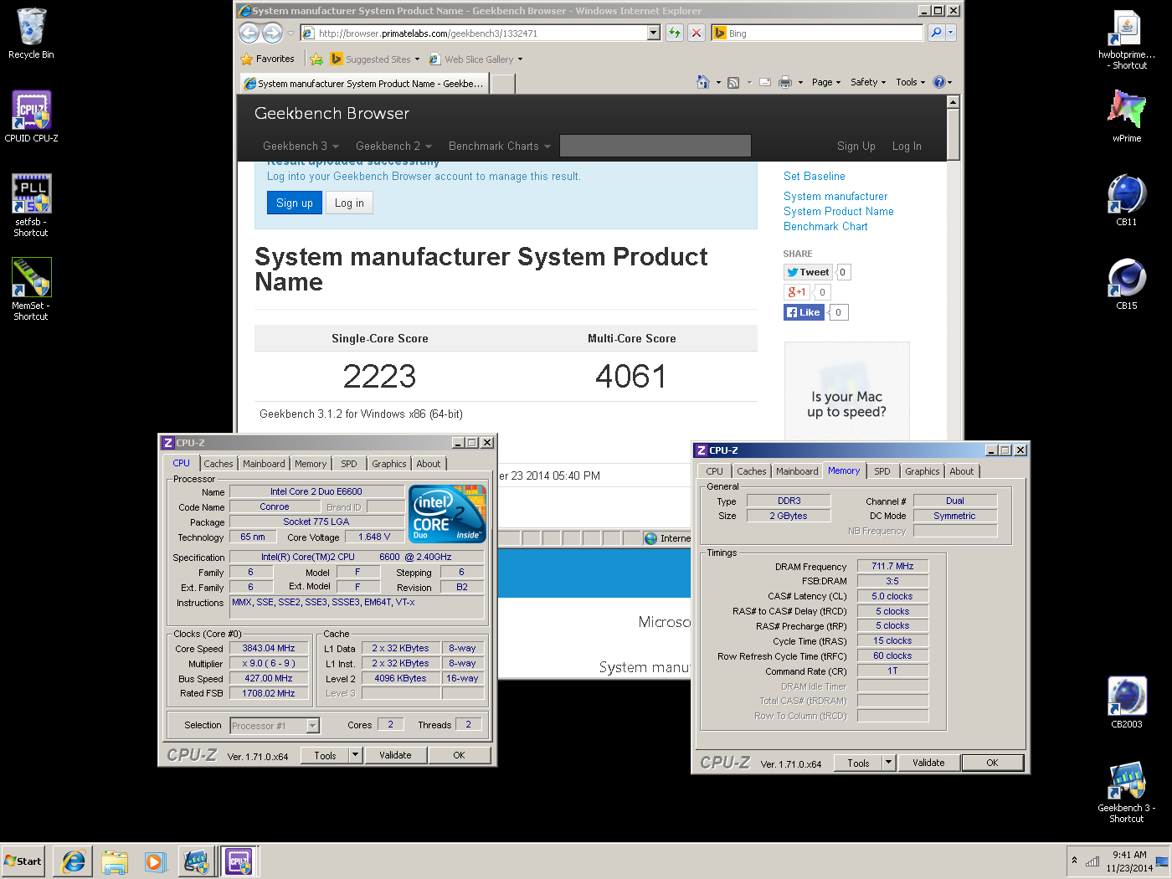Click the RSS feeds toolbar icon

point(733,82)
